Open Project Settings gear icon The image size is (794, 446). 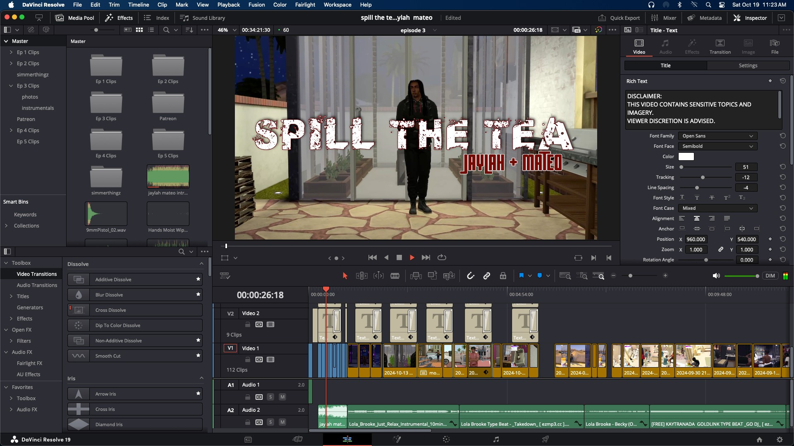coord(780,440)
